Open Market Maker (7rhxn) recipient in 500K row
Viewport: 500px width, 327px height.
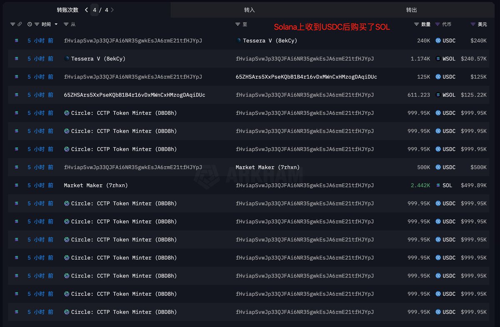(267, 167)
